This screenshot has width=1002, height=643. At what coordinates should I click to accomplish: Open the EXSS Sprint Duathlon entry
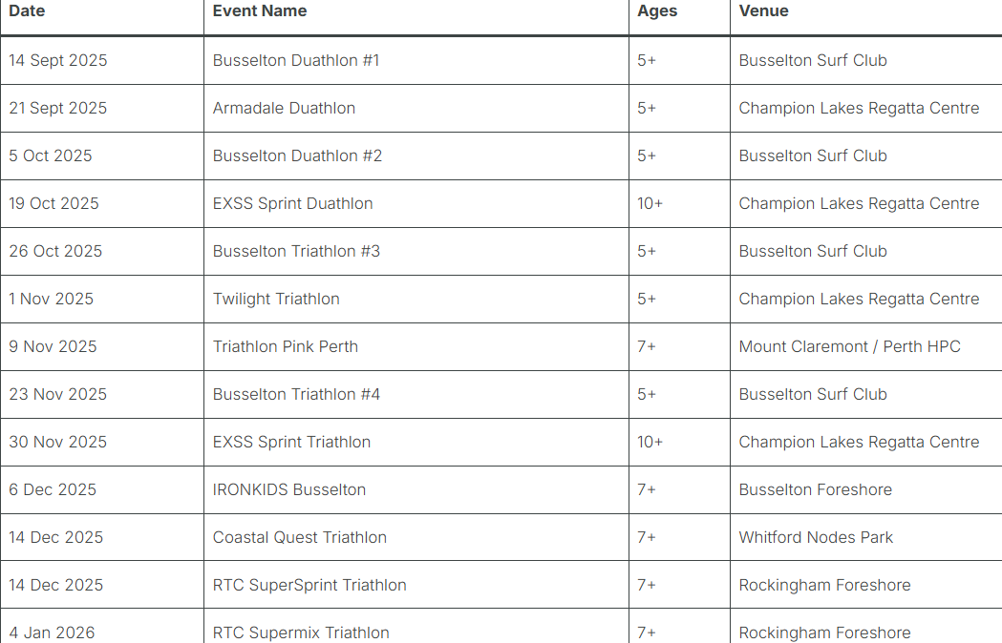tap(292, 204)
